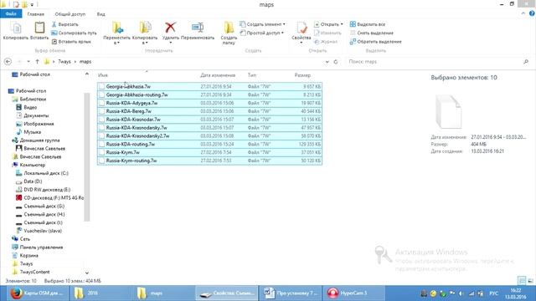Switch to the Home (Главная) tab
Viewport: 536px width, 301px height.
pos(35,14)
